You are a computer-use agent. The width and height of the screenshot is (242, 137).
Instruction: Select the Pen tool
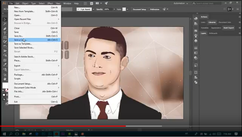(x=5, y=29)
